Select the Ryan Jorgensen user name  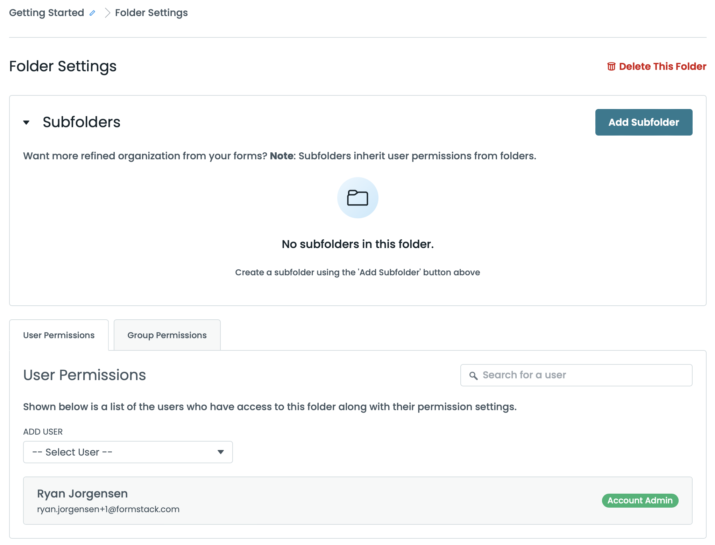tap(82, 494)
